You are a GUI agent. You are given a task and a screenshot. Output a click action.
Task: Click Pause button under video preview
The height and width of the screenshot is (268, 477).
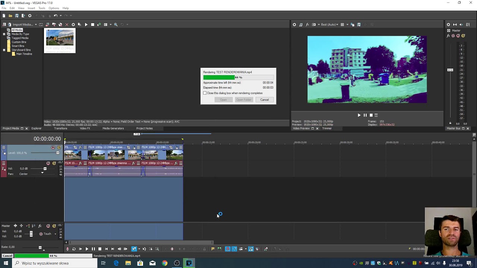click(x=365, y=115)
